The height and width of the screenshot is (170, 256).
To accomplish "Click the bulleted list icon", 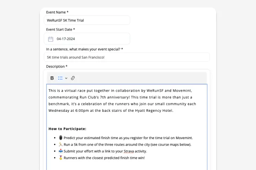I will (60, 78).
